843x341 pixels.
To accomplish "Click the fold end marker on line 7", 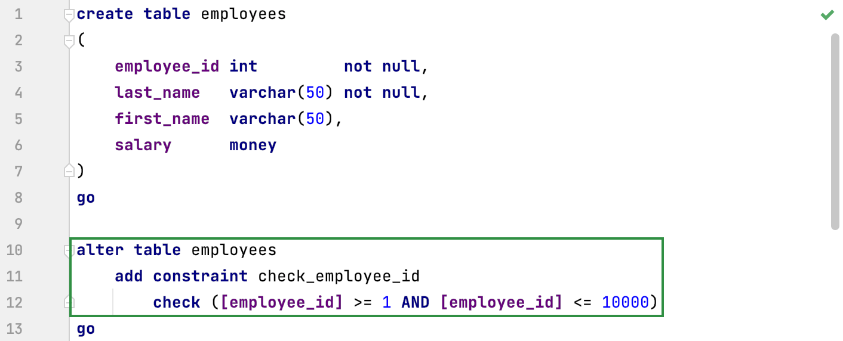I will coord(69,171).
